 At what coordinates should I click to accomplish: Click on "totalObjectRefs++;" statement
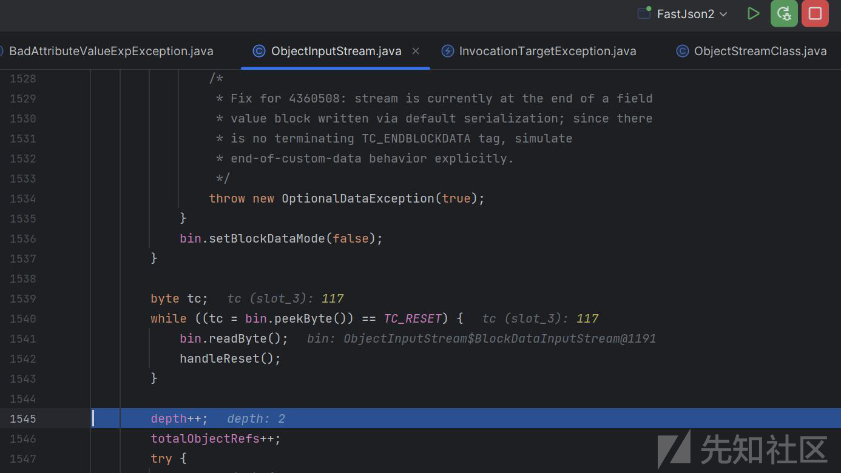click(x=216, y=438)
